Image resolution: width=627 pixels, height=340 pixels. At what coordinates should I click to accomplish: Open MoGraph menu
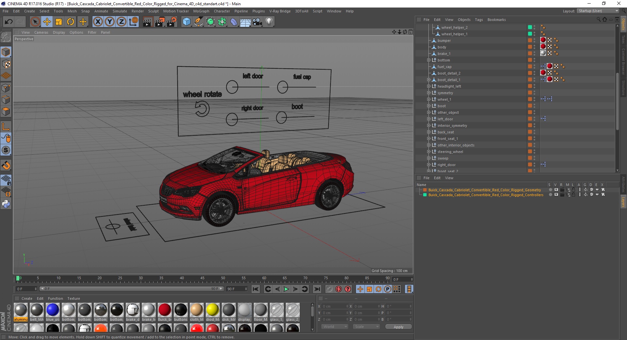[x=201, y=11]
